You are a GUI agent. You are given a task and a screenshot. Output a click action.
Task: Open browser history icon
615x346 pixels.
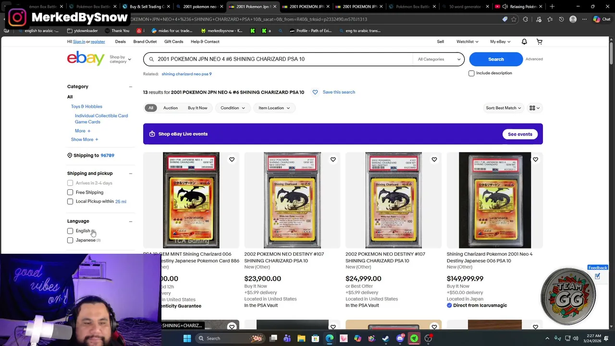pyautogui.click(x=561, y=19)
